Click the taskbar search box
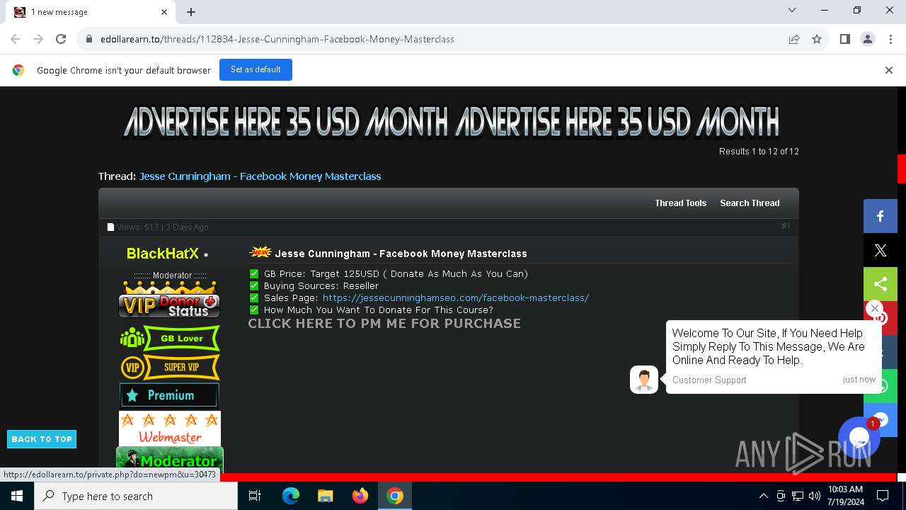The width and height of the screenshot is (906, 510). 136,496
